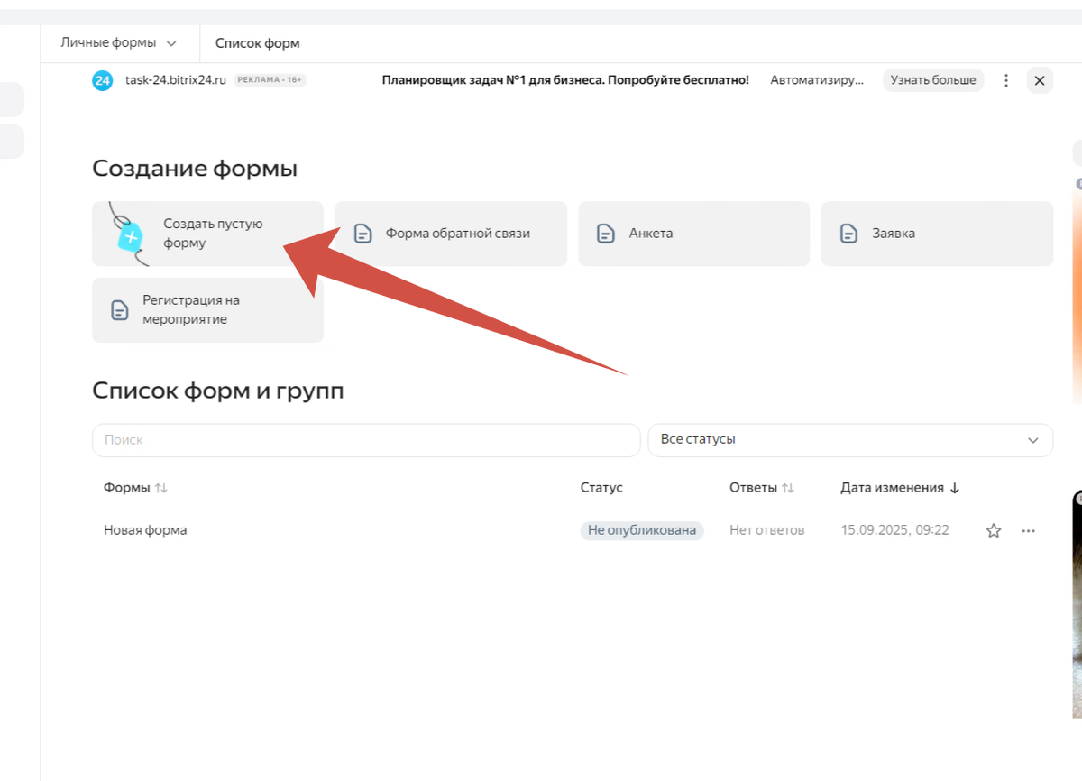Click the Анкета document icon
Image resolution: width=1082 pixels, height=781 pixels.
click(x=606, y=234)
